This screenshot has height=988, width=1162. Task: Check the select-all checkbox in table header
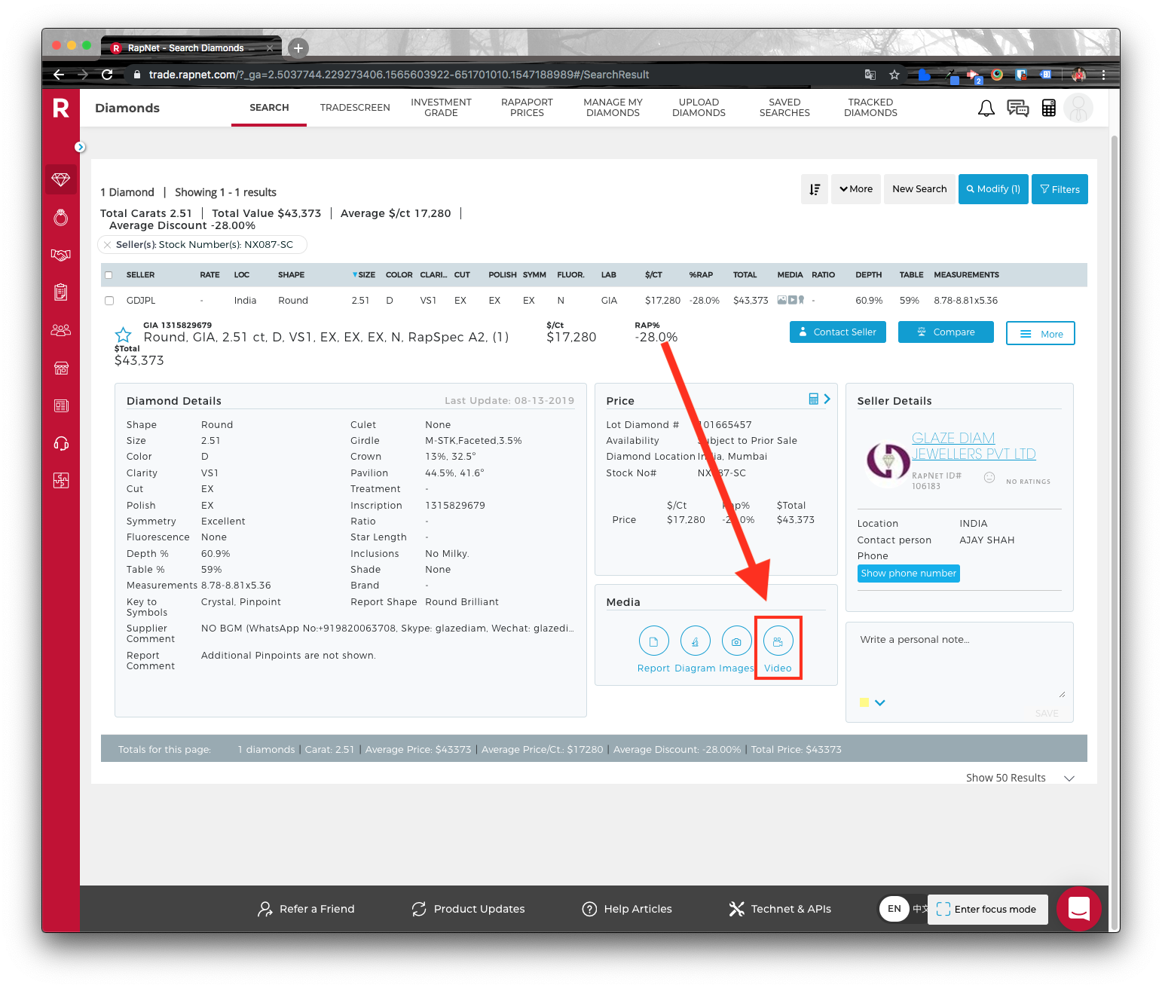[x=109, y=275]
